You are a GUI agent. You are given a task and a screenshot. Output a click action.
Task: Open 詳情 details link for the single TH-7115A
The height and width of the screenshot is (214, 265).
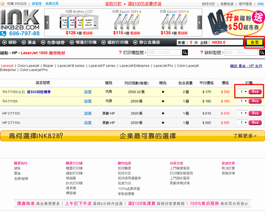pyautogui.click(x=88, y=101)
